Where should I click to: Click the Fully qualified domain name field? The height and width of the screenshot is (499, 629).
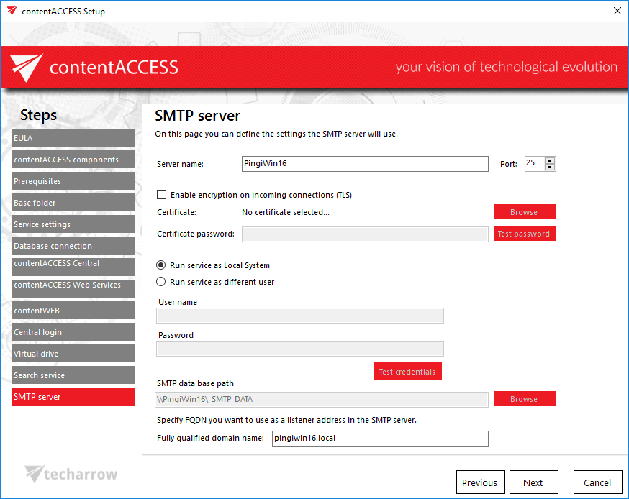(379, 439)
